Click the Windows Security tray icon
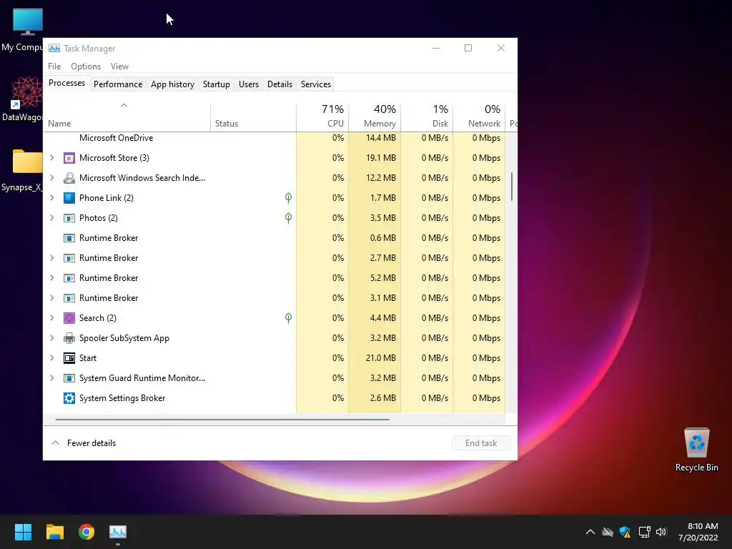Image resolution: width=732 pixels, height=549 pixels. 625,532
